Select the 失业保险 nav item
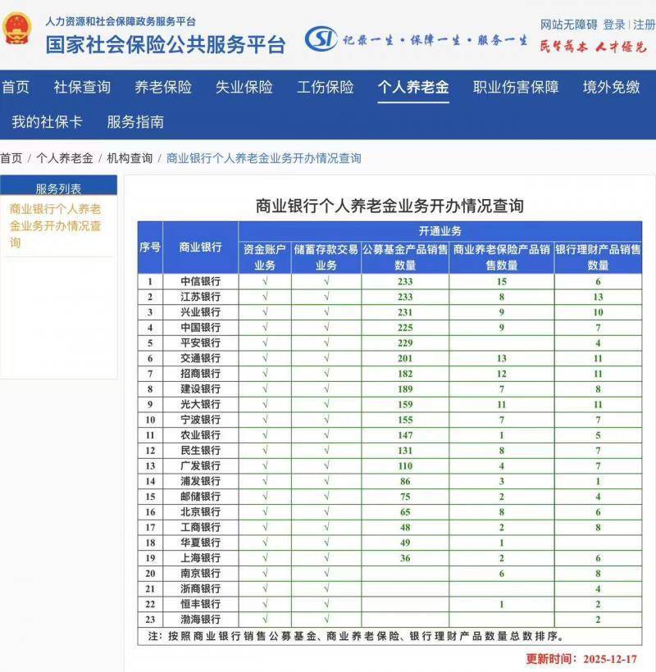Viewport: 656px width, 672px height. point(244,88)
